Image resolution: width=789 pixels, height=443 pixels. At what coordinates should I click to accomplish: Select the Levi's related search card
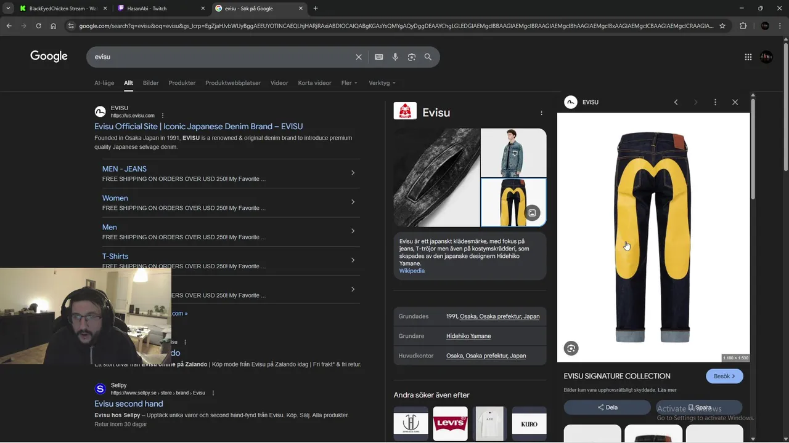[x=450, y=423]
